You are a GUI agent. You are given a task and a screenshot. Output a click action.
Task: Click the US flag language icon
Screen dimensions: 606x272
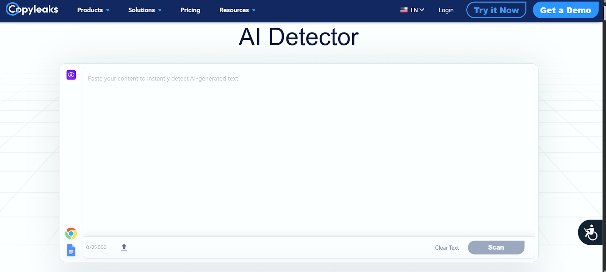[404, 10]
